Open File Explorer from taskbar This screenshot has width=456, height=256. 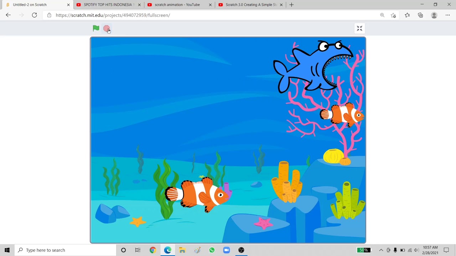pyautogui.click(x=182, y=250)
